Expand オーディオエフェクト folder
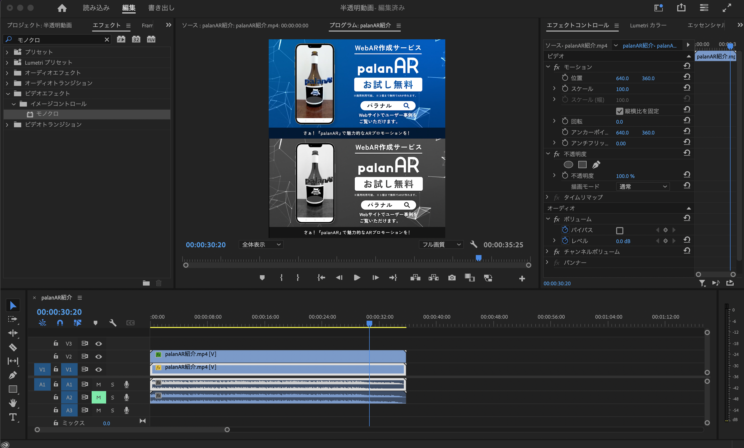 click(x=7, y=73)
